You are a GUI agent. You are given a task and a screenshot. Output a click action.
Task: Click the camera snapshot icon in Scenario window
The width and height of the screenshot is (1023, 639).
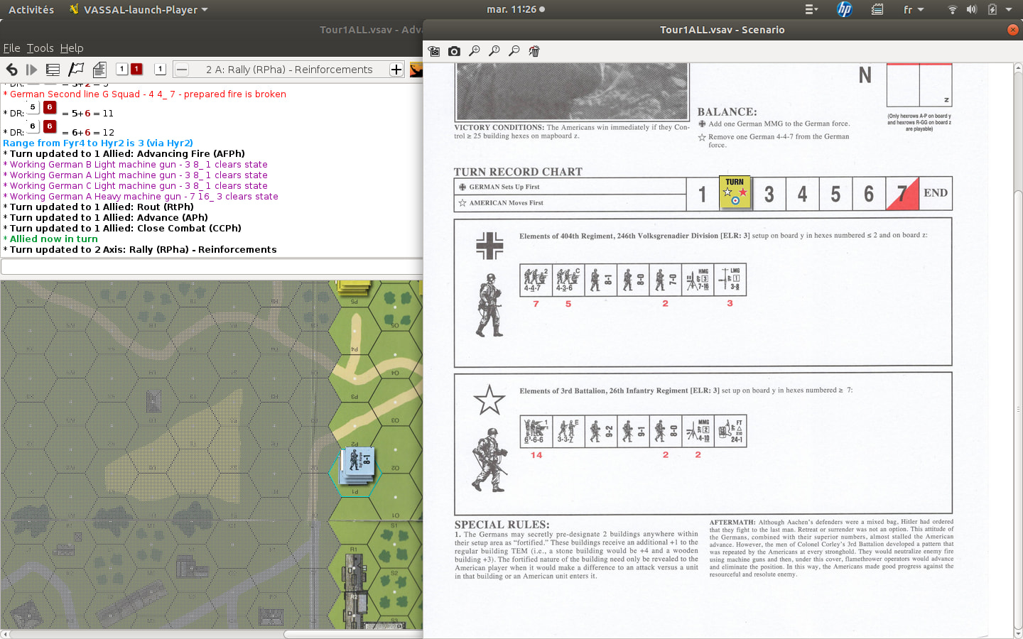455,51
